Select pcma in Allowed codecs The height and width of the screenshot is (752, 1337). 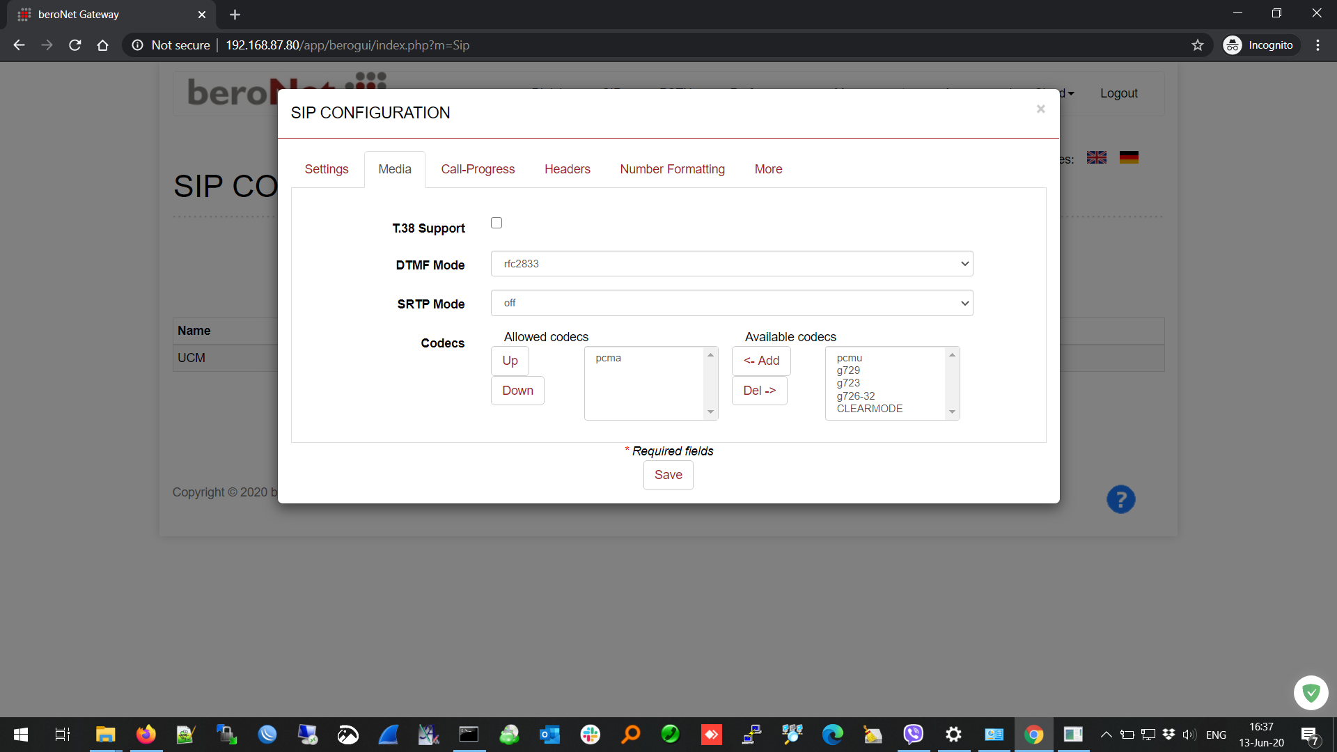(x=608, y=358)
